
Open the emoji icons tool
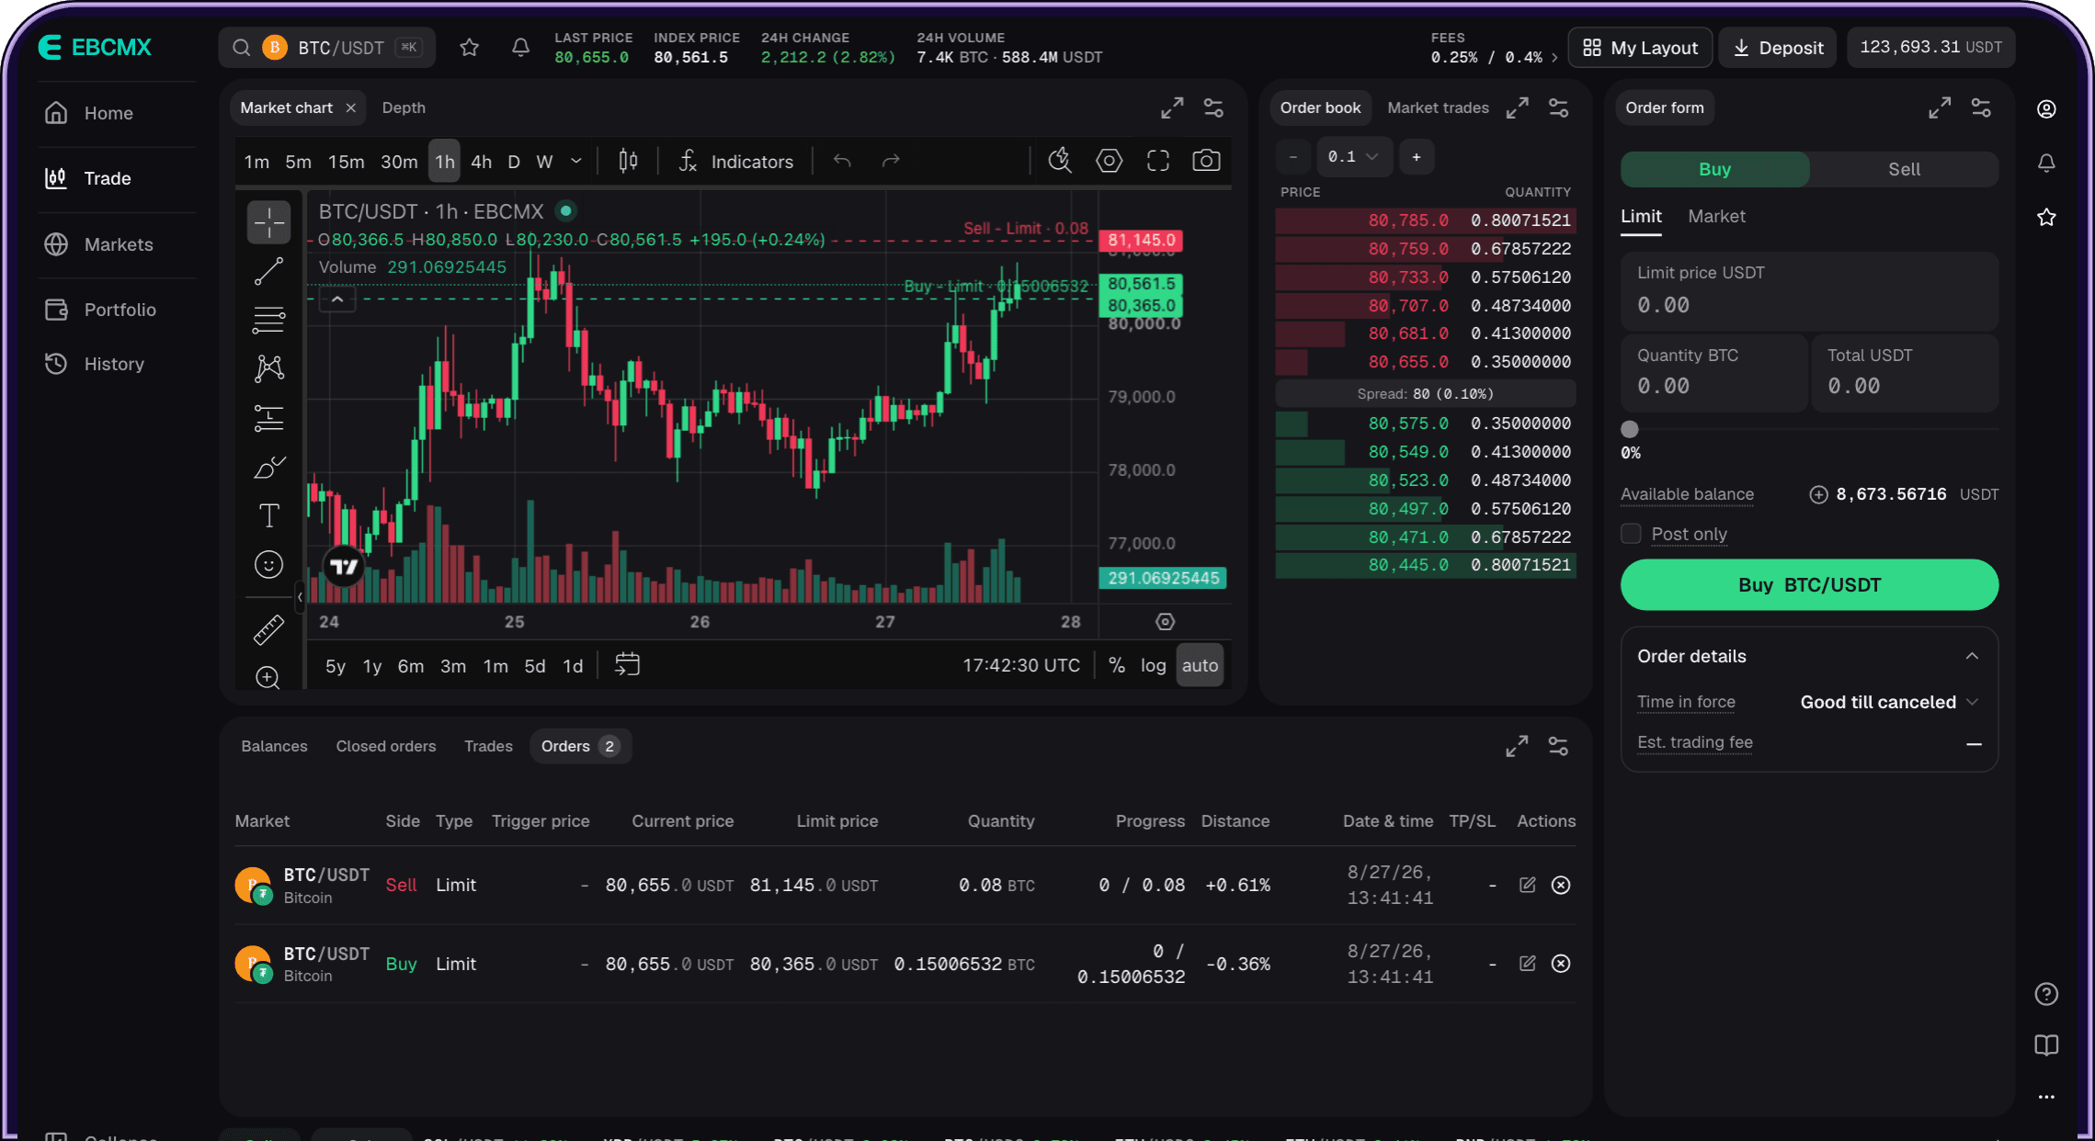tap(268, 565)
